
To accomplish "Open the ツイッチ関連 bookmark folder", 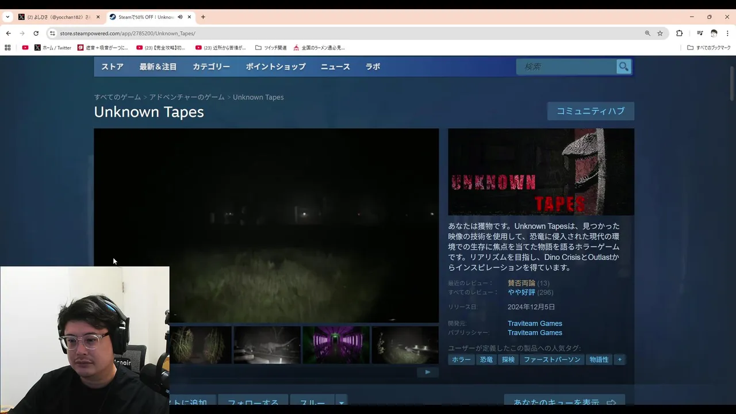I will pos(271,48).
